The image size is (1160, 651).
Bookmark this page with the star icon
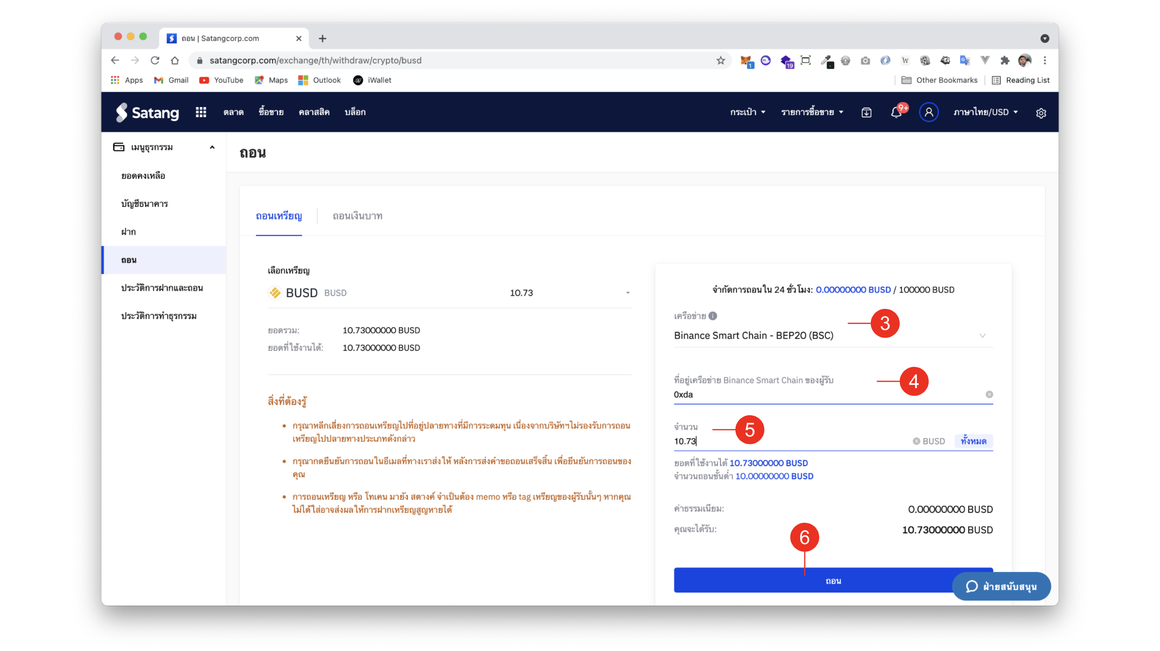720,60
